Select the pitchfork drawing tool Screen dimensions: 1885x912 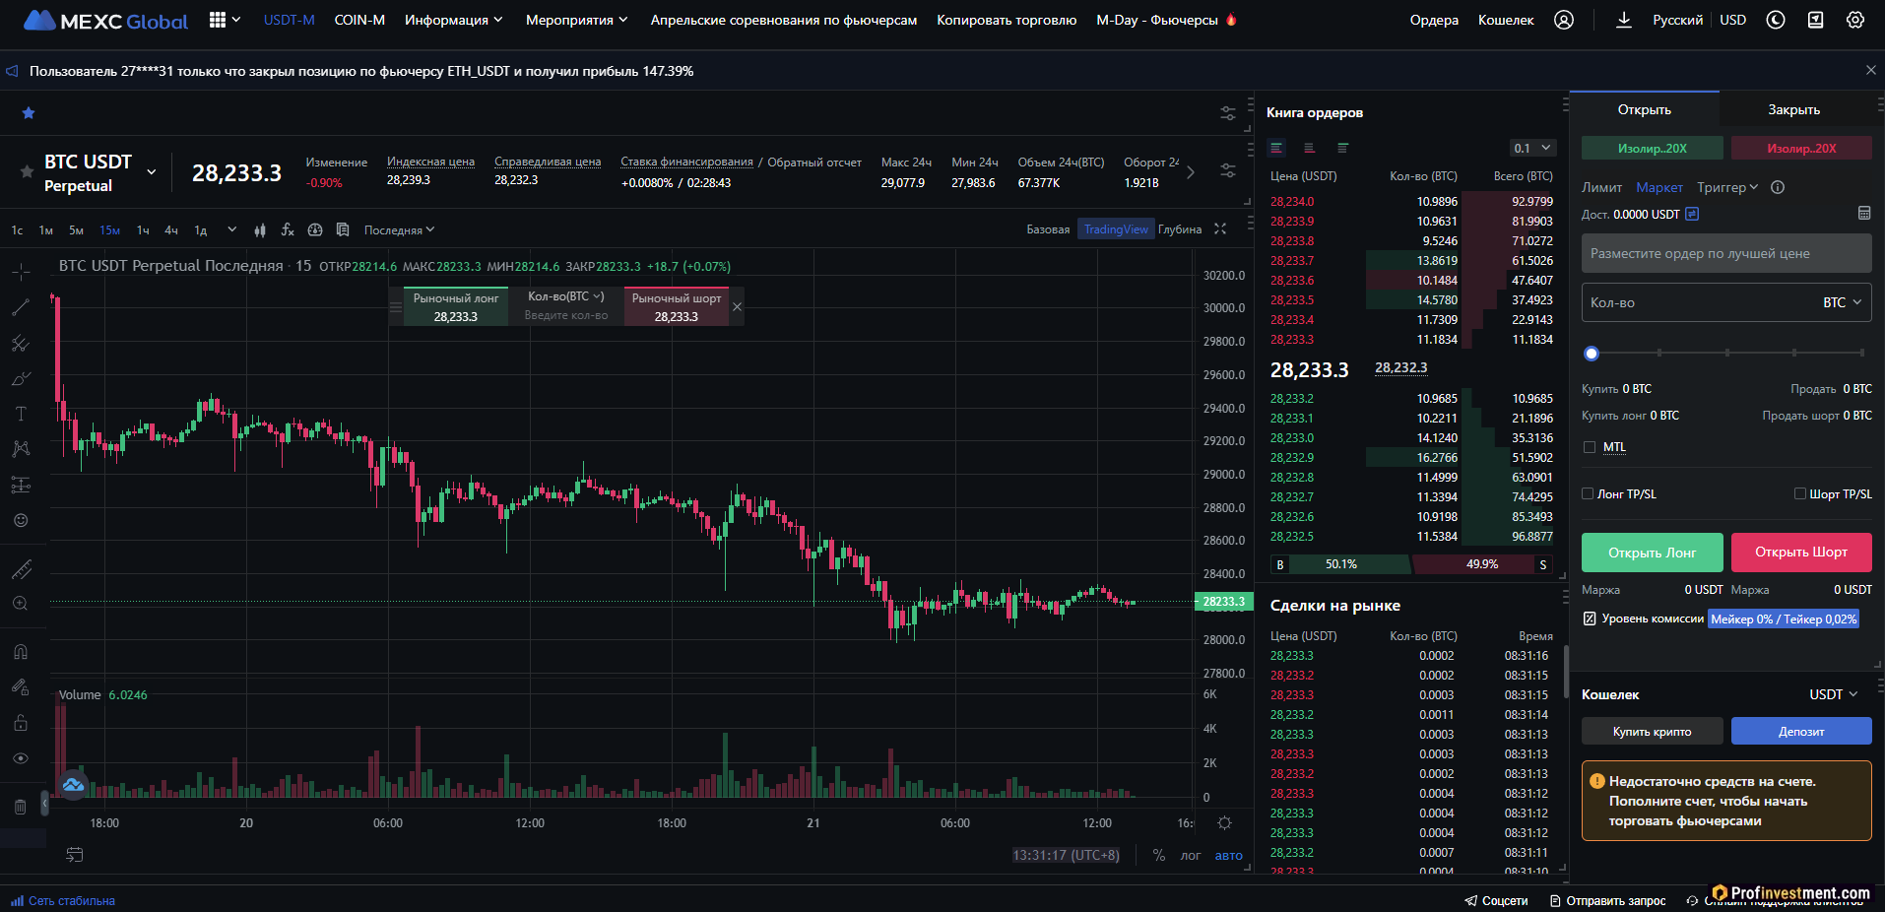[21, 343]
